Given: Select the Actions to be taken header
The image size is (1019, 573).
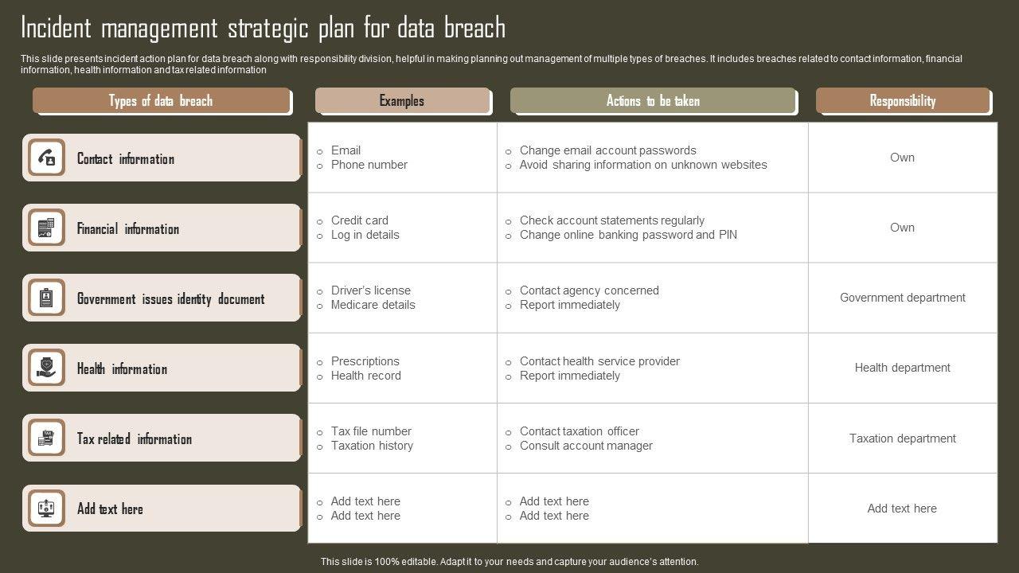Looking at the screenshot, I should click(x=653, y=101).
